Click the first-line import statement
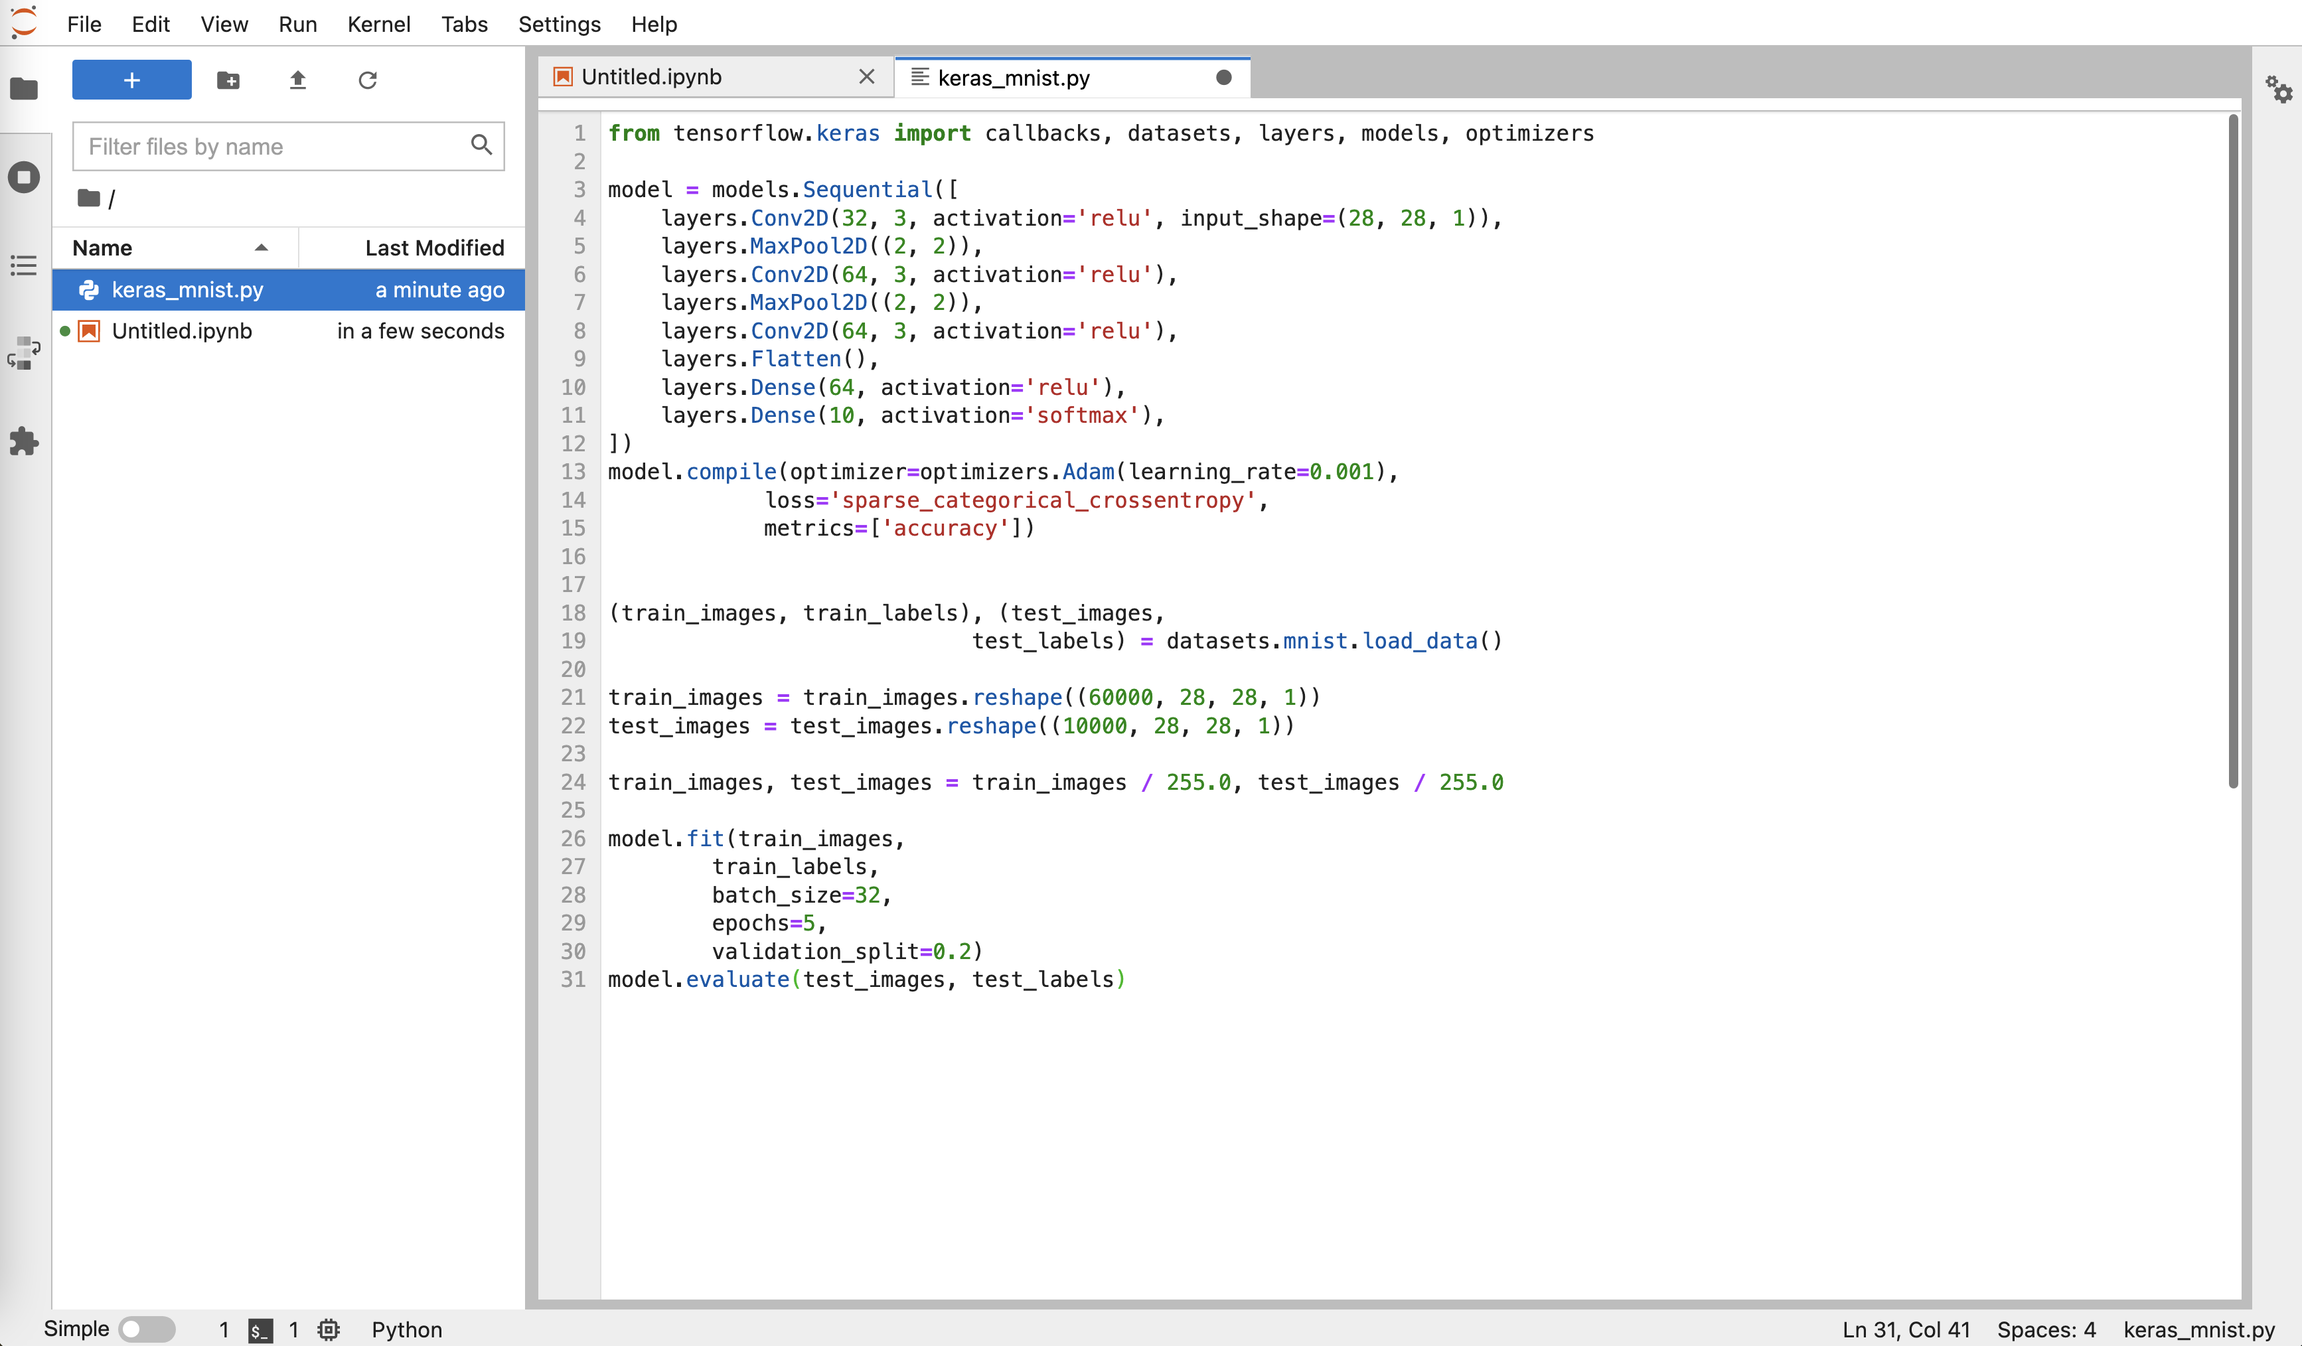This screenshot has width=2302, height=1346. 1101,132
